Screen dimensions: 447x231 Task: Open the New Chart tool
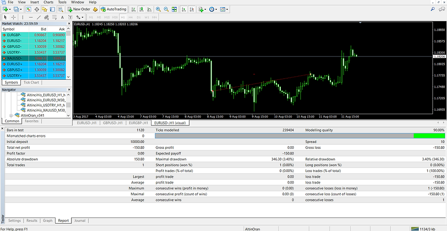click(5, 9)
